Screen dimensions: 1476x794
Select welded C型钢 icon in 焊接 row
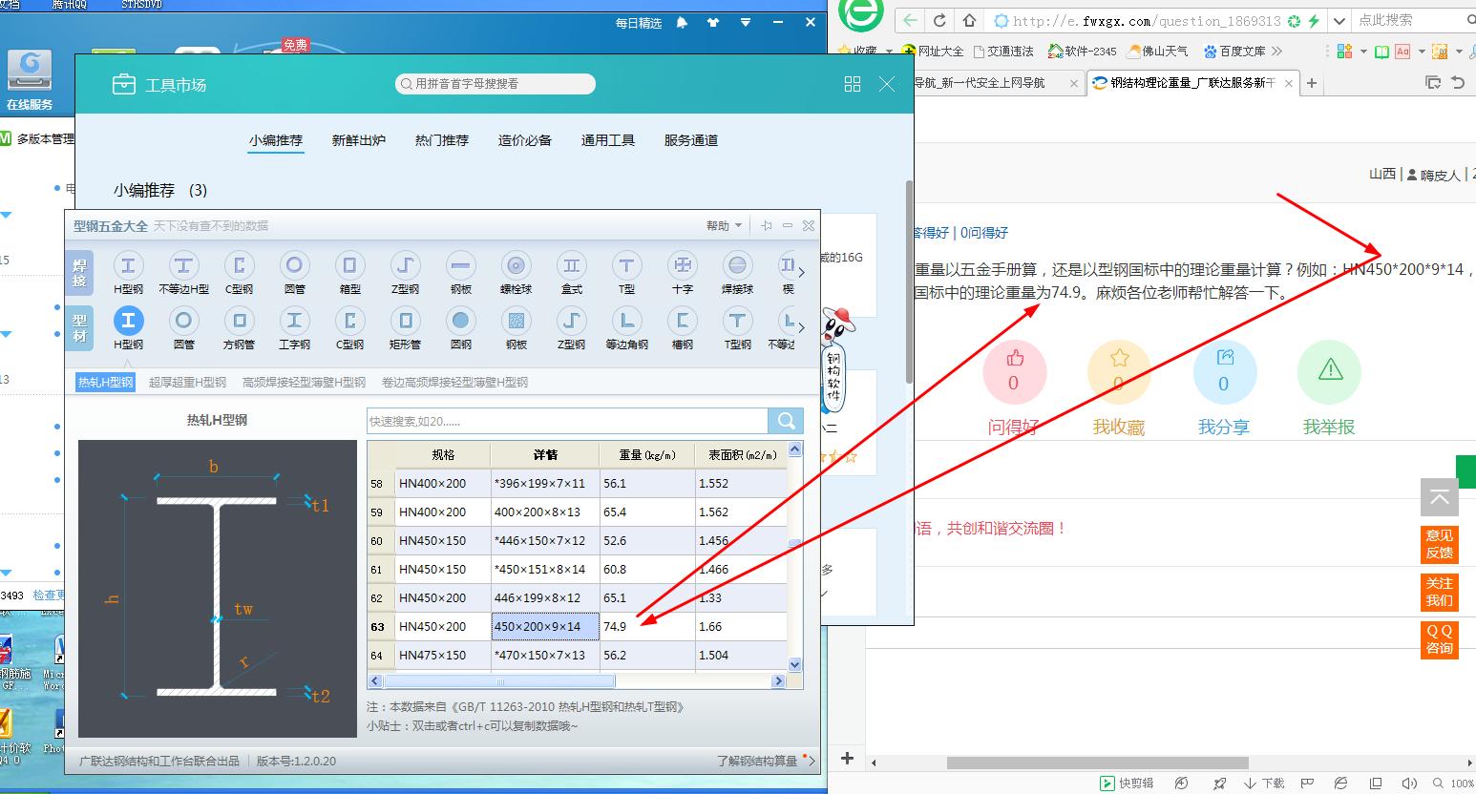(x=239, y=266)
